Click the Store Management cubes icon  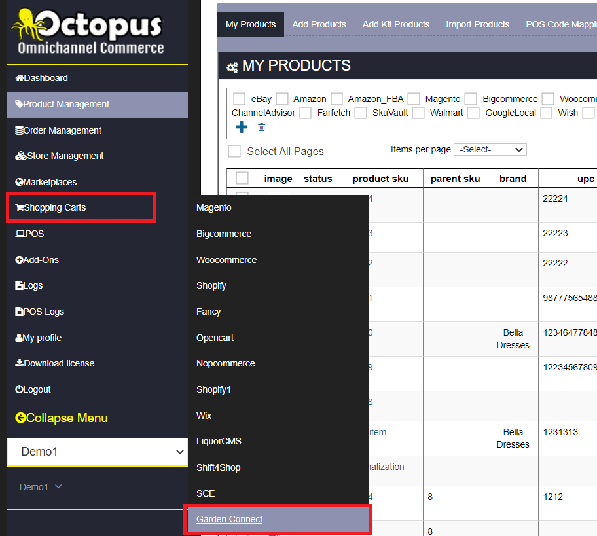pos(20,156)
